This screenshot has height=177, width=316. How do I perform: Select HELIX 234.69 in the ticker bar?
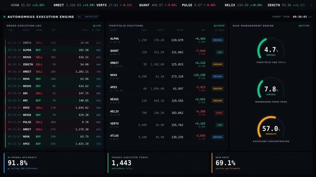click(244, 5)
